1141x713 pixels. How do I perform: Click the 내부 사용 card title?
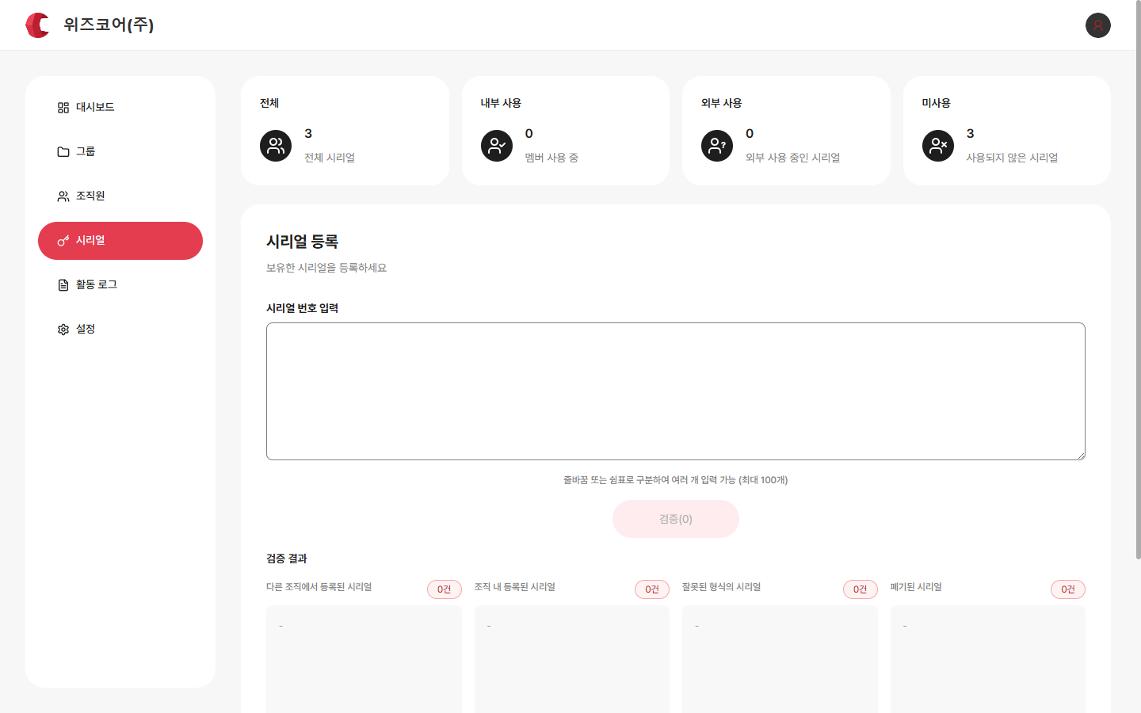[501, 103]
